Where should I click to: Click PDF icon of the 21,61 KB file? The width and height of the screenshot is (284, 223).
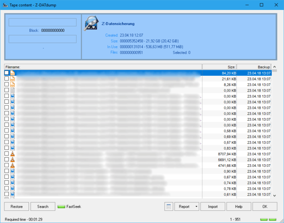pyautogui.click(x=13, y=79)
